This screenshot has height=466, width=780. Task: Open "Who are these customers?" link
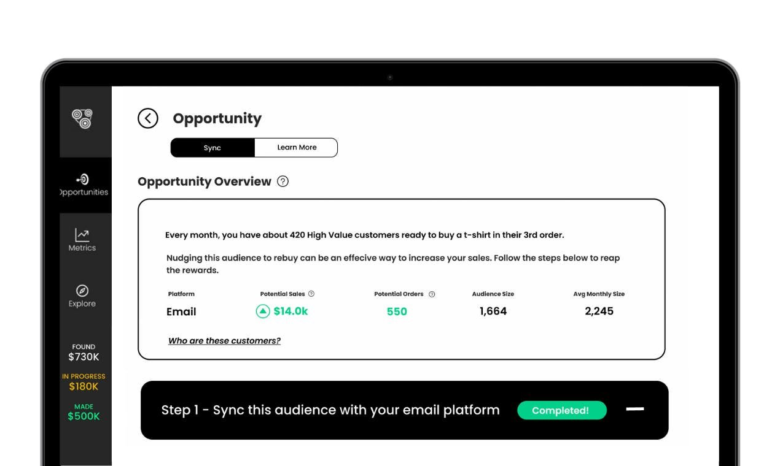click(224, 341)
